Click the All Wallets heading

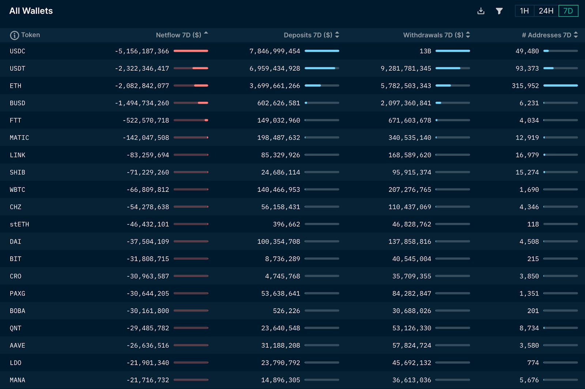31,11
